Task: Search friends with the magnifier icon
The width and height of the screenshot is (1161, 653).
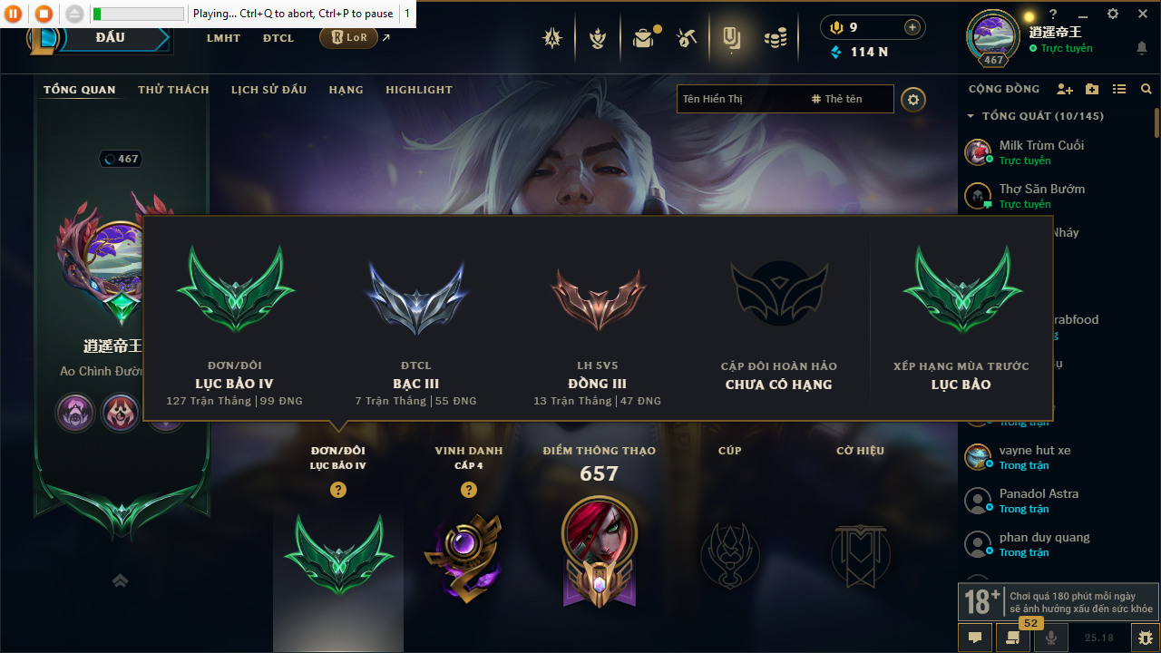Action: coord(1146,89)
